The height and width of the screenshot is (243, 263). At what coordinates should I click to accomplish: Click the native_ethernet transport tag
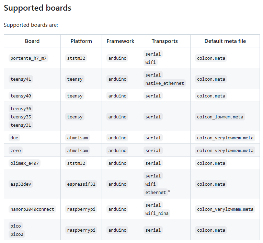click(x=164, y=83)
